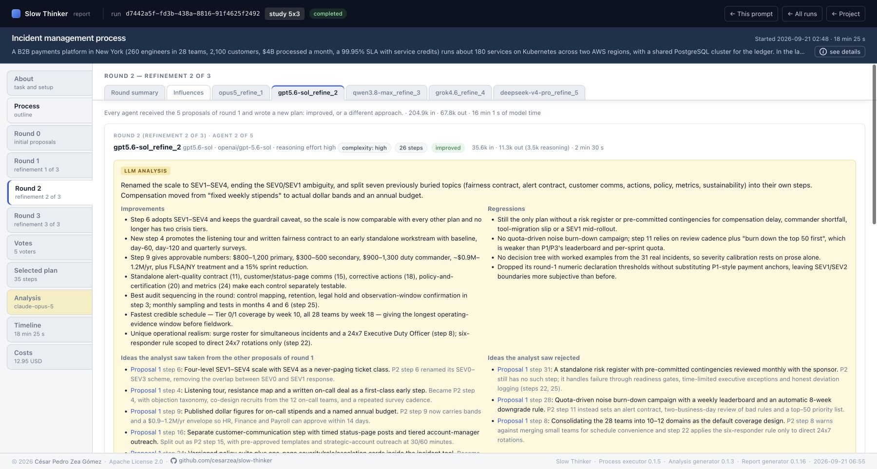Click the study 5x3 badge

coord(285,14)
